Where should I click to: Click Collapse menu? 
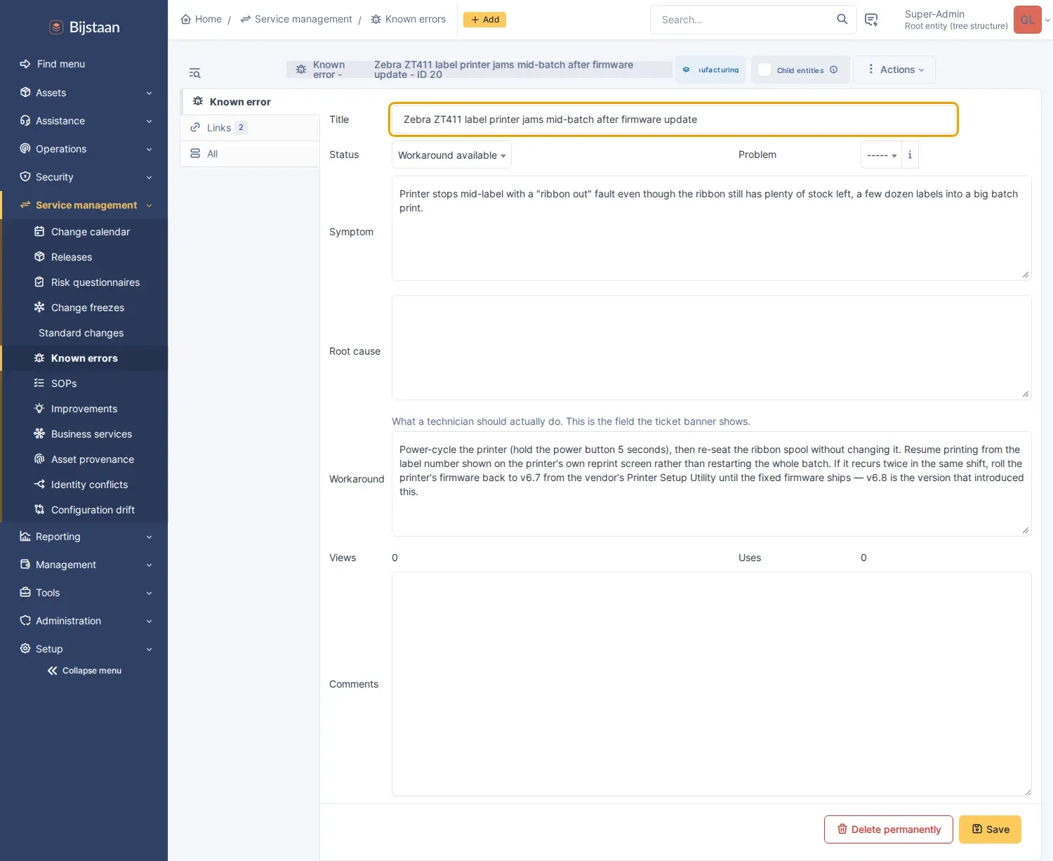pyautogui.click(x=84, y=671)
